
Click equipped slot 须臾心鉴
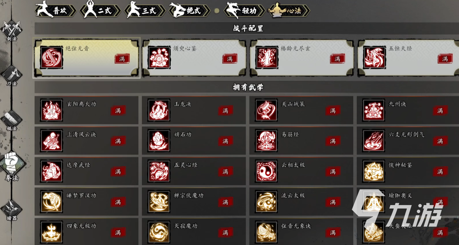tap(195, 58)
